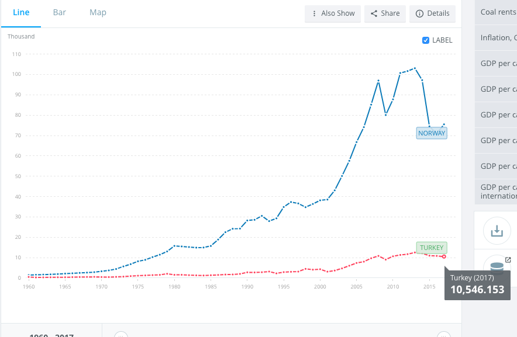This screenshot has height=337, width=517.
Task: Switch to the Map tab
Action: click(98, 12)
